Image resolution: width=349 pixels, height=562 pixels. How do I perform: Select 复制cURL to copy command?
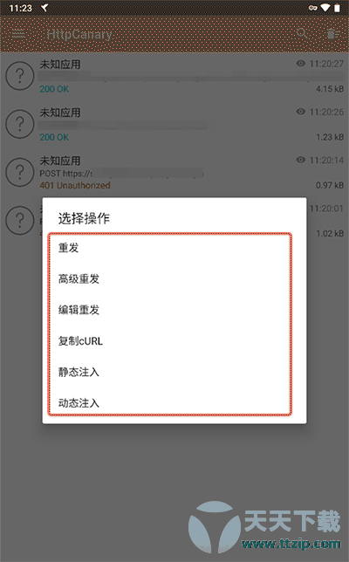[x=169, y=341]
